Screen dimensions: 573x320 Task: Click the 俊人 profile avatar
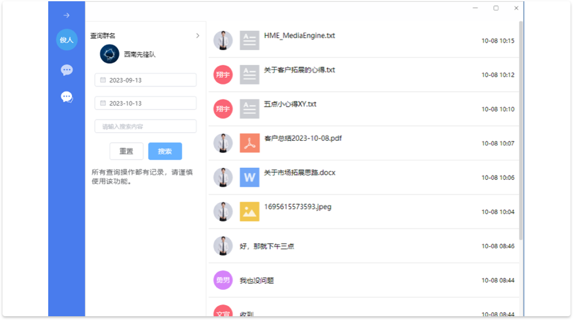pos(66,40)
